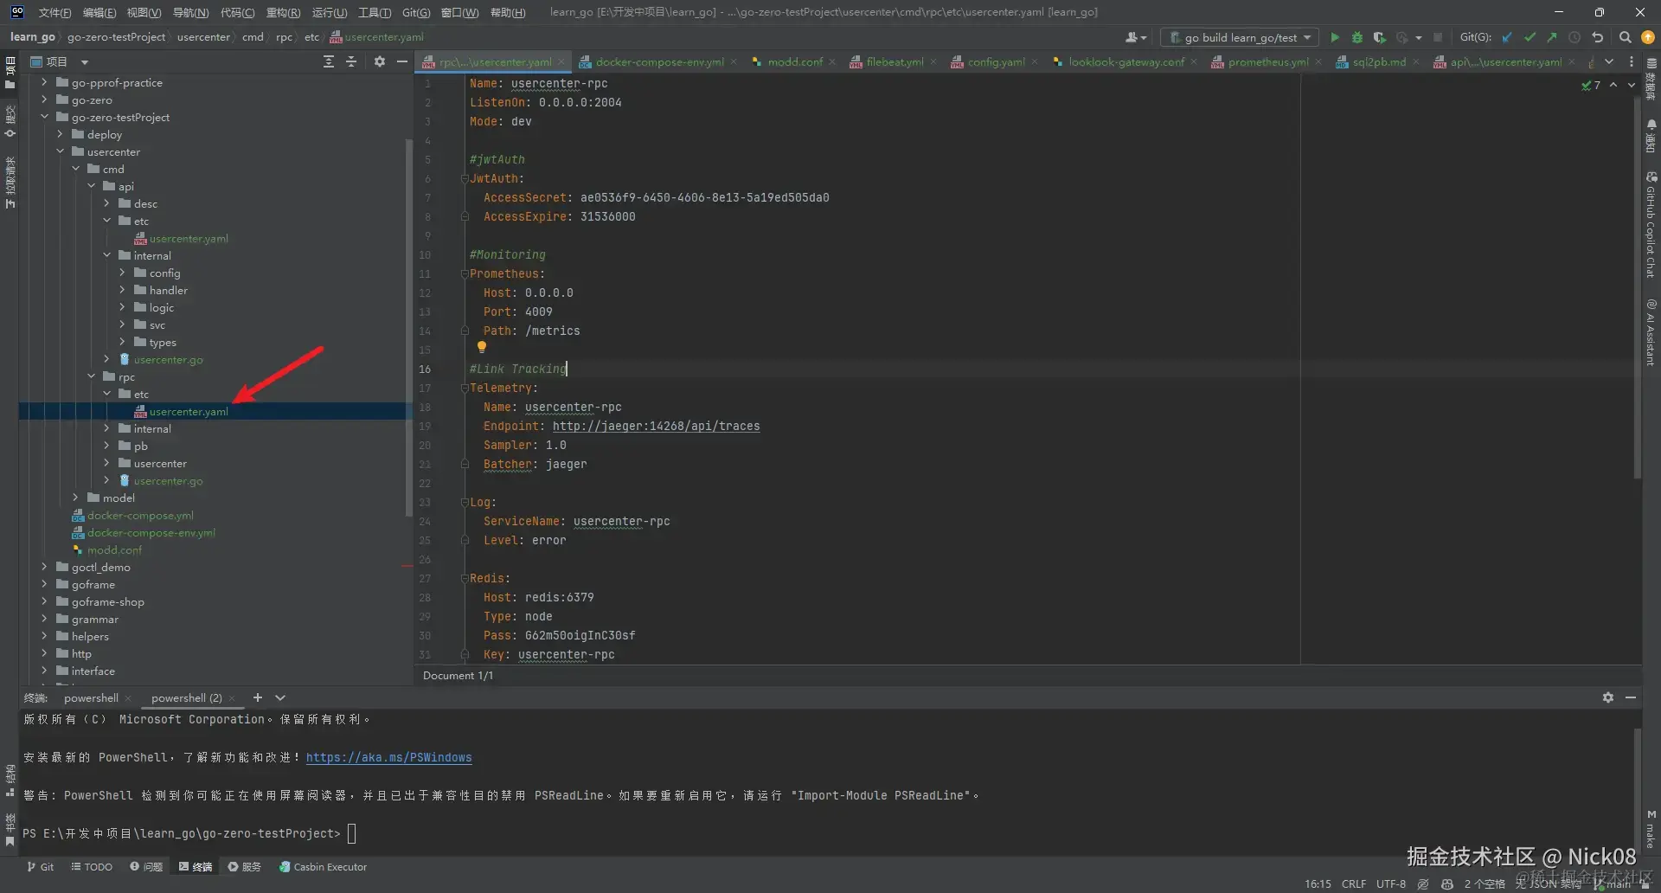Push commits with Git push arrow
The image size is (1661, 893).
pyautogui.click(x=1552, y=37)
